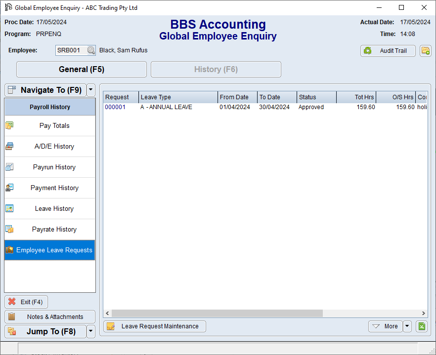Screen dimensions: 436x355
Task: Expand the Navigate To dropdown arrow
Action: coord(91,90)
